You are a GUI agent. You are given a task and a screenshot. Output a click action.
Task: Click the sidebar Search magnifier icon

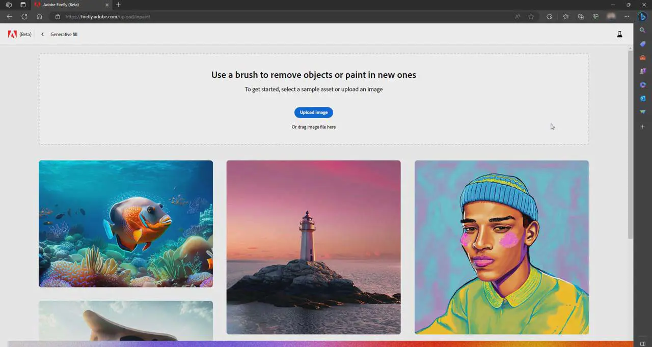(643, 31)
